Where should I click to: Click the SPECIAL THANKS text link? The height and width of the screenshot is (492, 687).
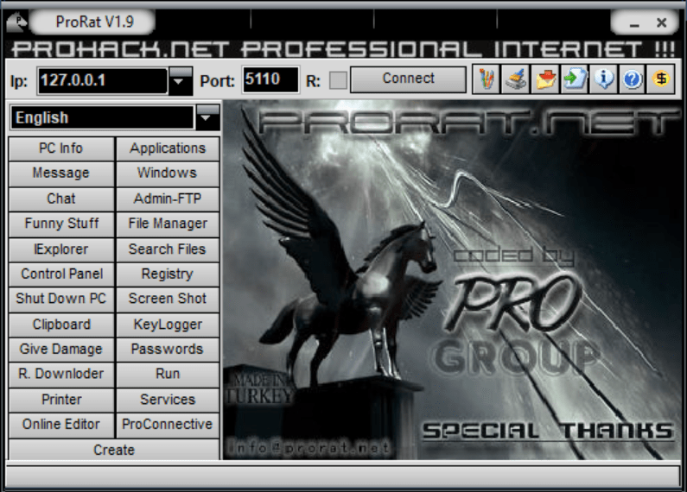click(547, 432)
